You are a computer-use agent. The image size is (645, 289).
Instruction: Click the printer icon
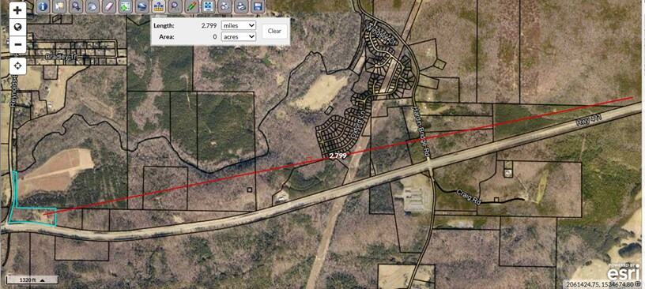pyautogui.click(x=241, y=6)
